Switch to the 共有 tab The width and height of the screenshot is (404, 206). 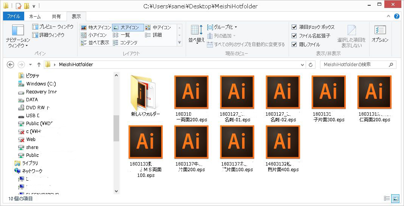click(56, 16)
